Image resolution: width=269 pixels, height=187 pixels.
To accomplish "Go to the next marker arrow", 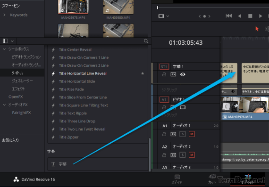I will (x=209, y=16).
